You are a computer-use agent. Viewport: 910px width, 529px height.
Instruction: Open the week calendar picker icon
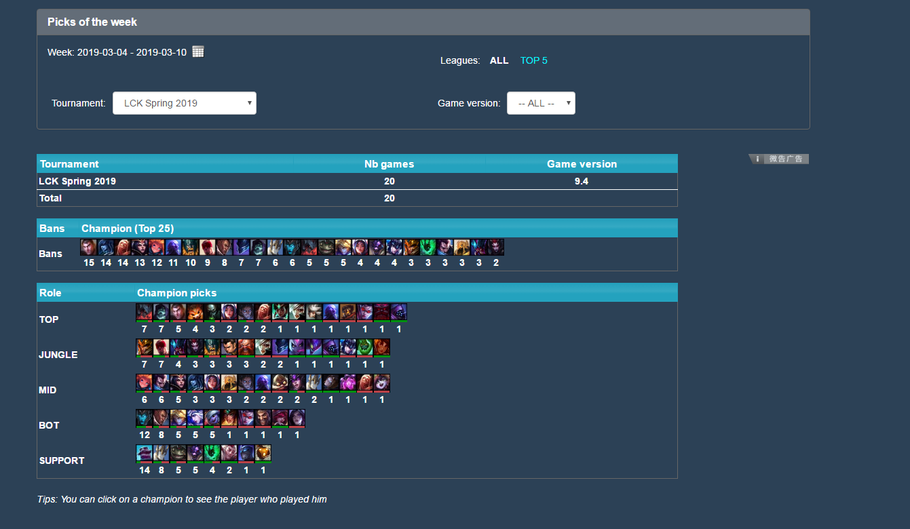click(198, 52)
